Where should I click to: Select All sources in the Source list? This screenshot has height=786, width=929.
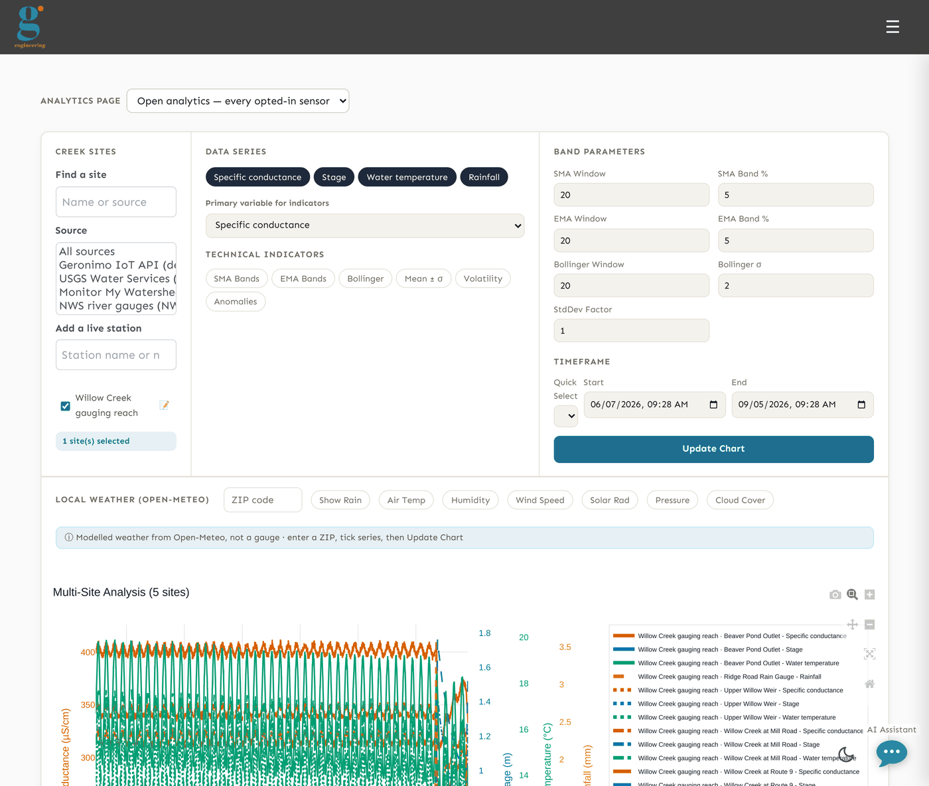click(116, 251)
